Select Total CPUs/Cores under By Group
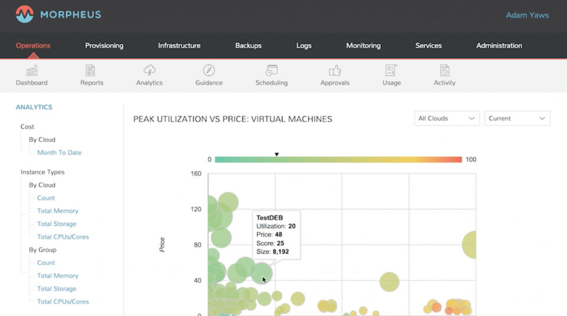The height and width of the screenshot is (316, 567). click(x=63, y=302)
